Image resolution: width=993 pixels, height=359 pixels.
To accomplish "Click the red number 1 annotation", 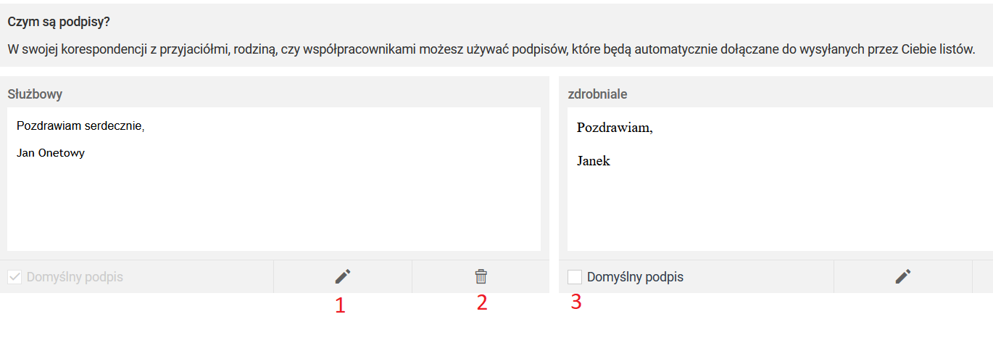I will point(340,306).
